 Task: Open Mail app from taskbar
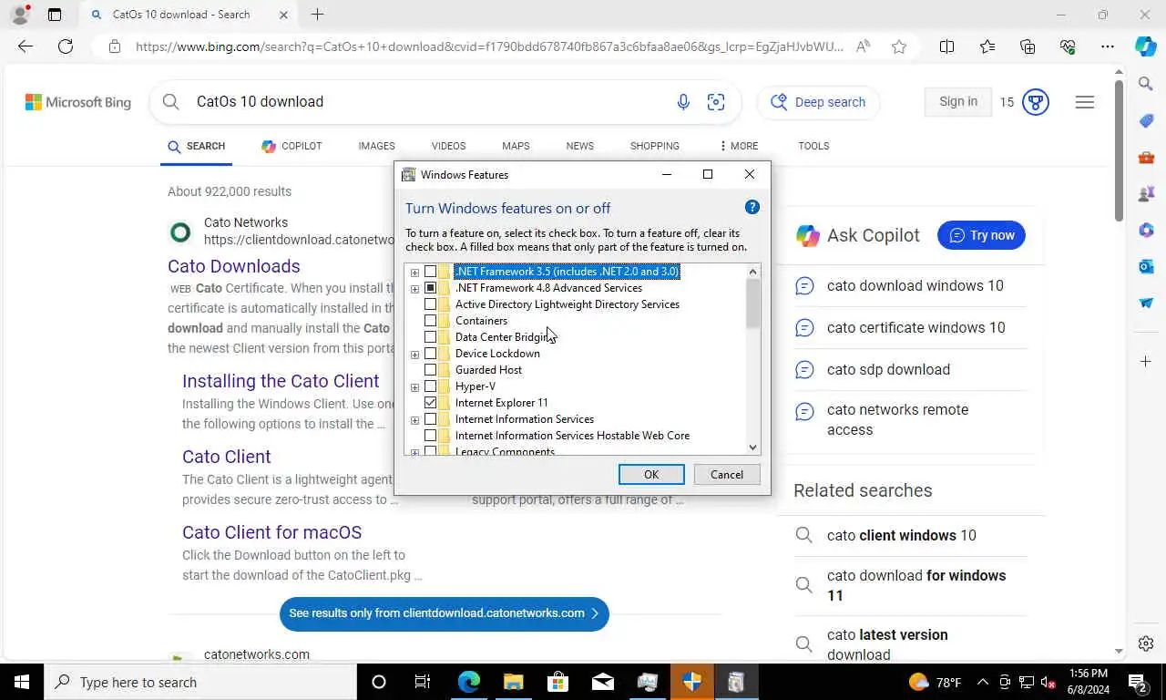[x=602, y=682]
